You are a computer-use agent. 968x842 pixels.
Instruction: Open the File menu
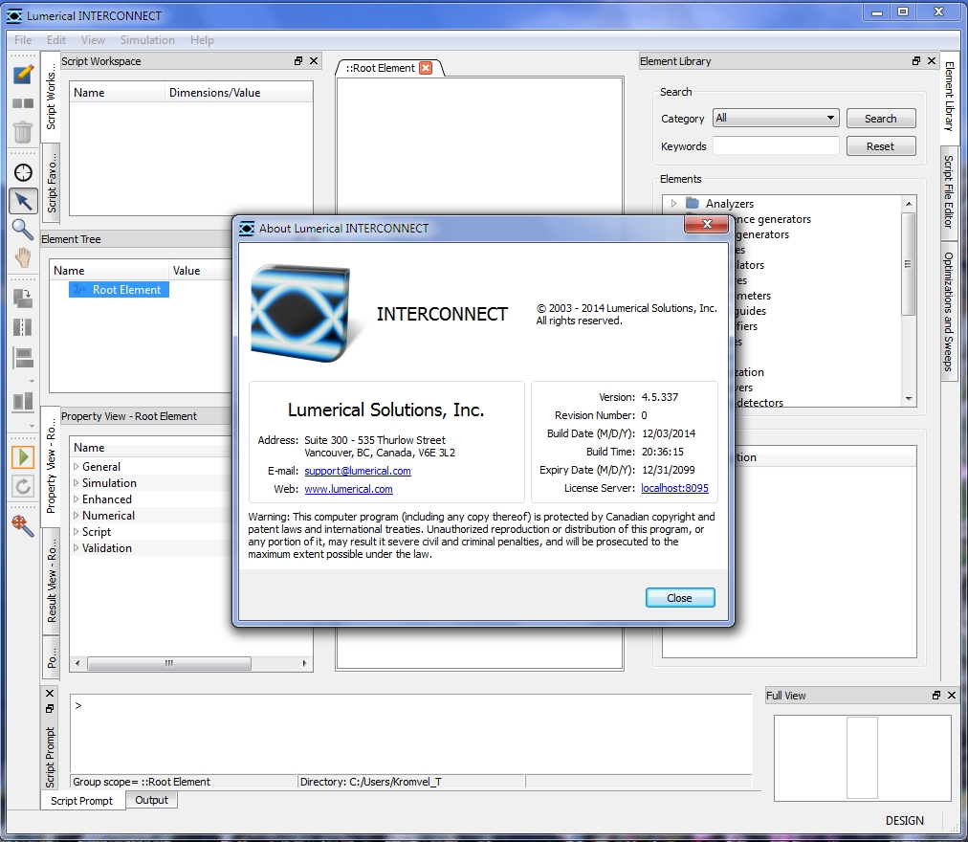(23, 39)
